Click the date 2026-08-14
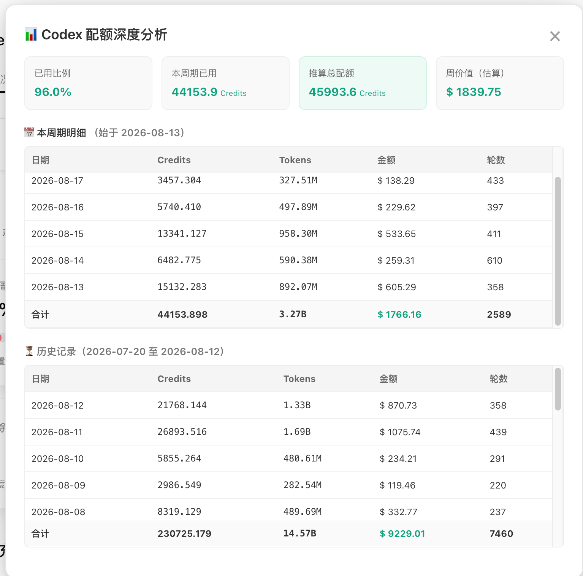Image resolution: width=583 pixels, height=576 pixels. 57,261
